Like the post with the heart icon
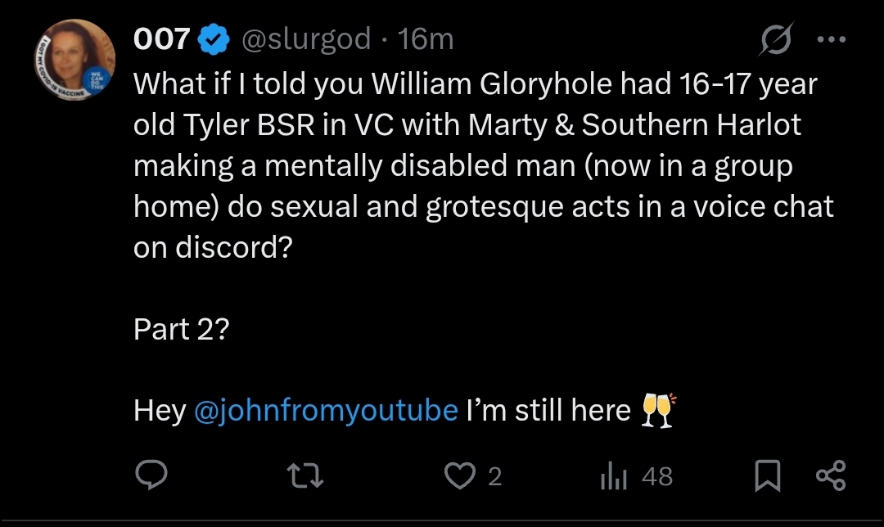The image size is (884, 527). coord(460,475)
